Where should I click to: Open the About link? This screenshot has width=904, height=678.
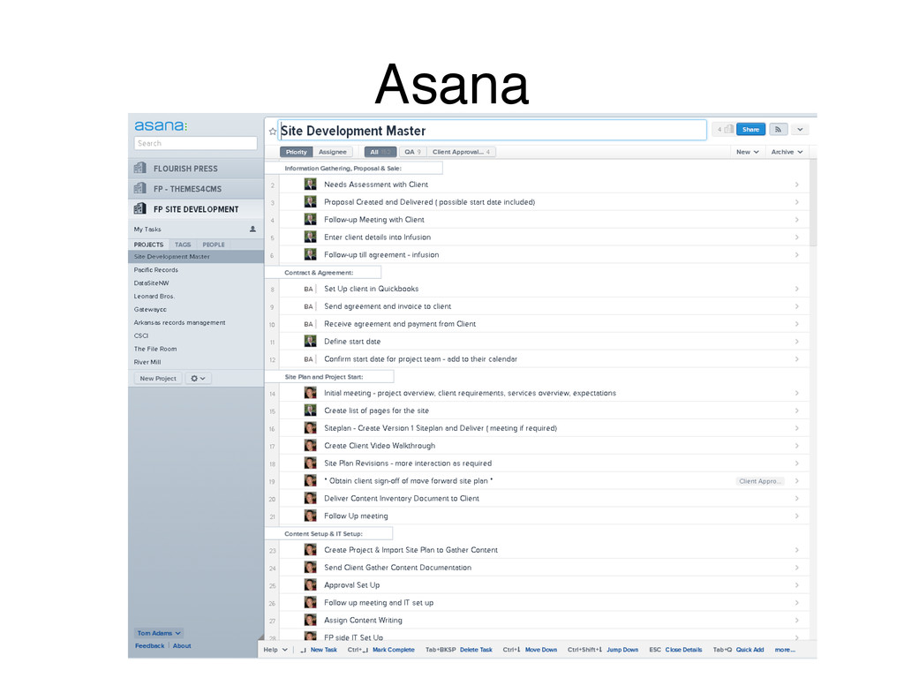[x=182, y=645]
